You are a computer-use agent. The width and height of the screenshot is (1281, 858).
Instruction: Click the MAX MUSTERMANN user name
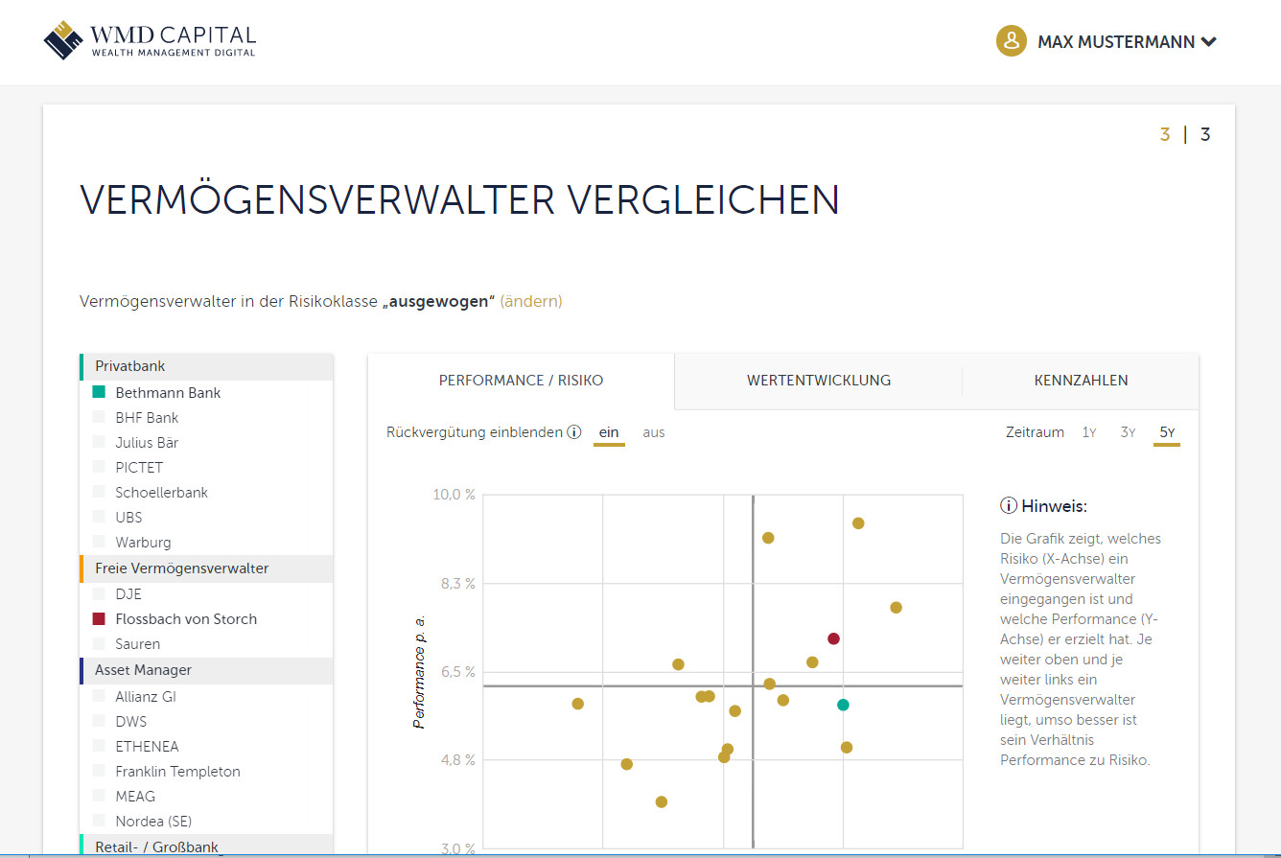click(1116, 42)
